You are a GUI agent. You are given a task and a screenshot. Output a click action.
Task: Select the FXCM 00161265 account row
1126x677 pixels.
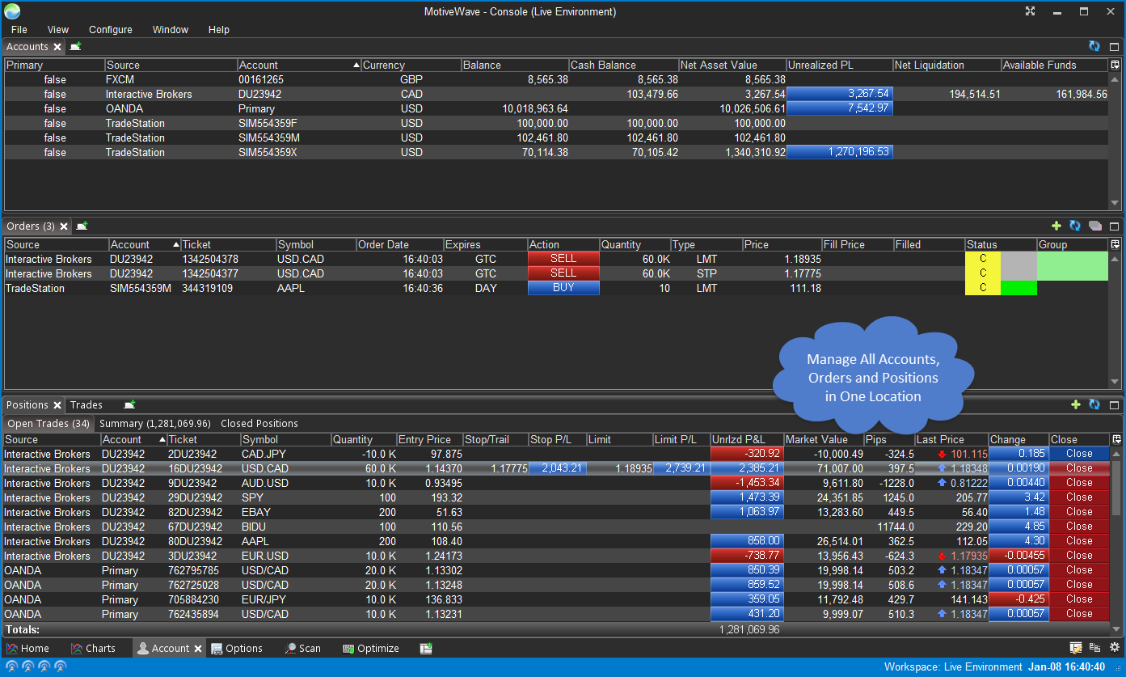pyautogui.click(x=556, y=79)
